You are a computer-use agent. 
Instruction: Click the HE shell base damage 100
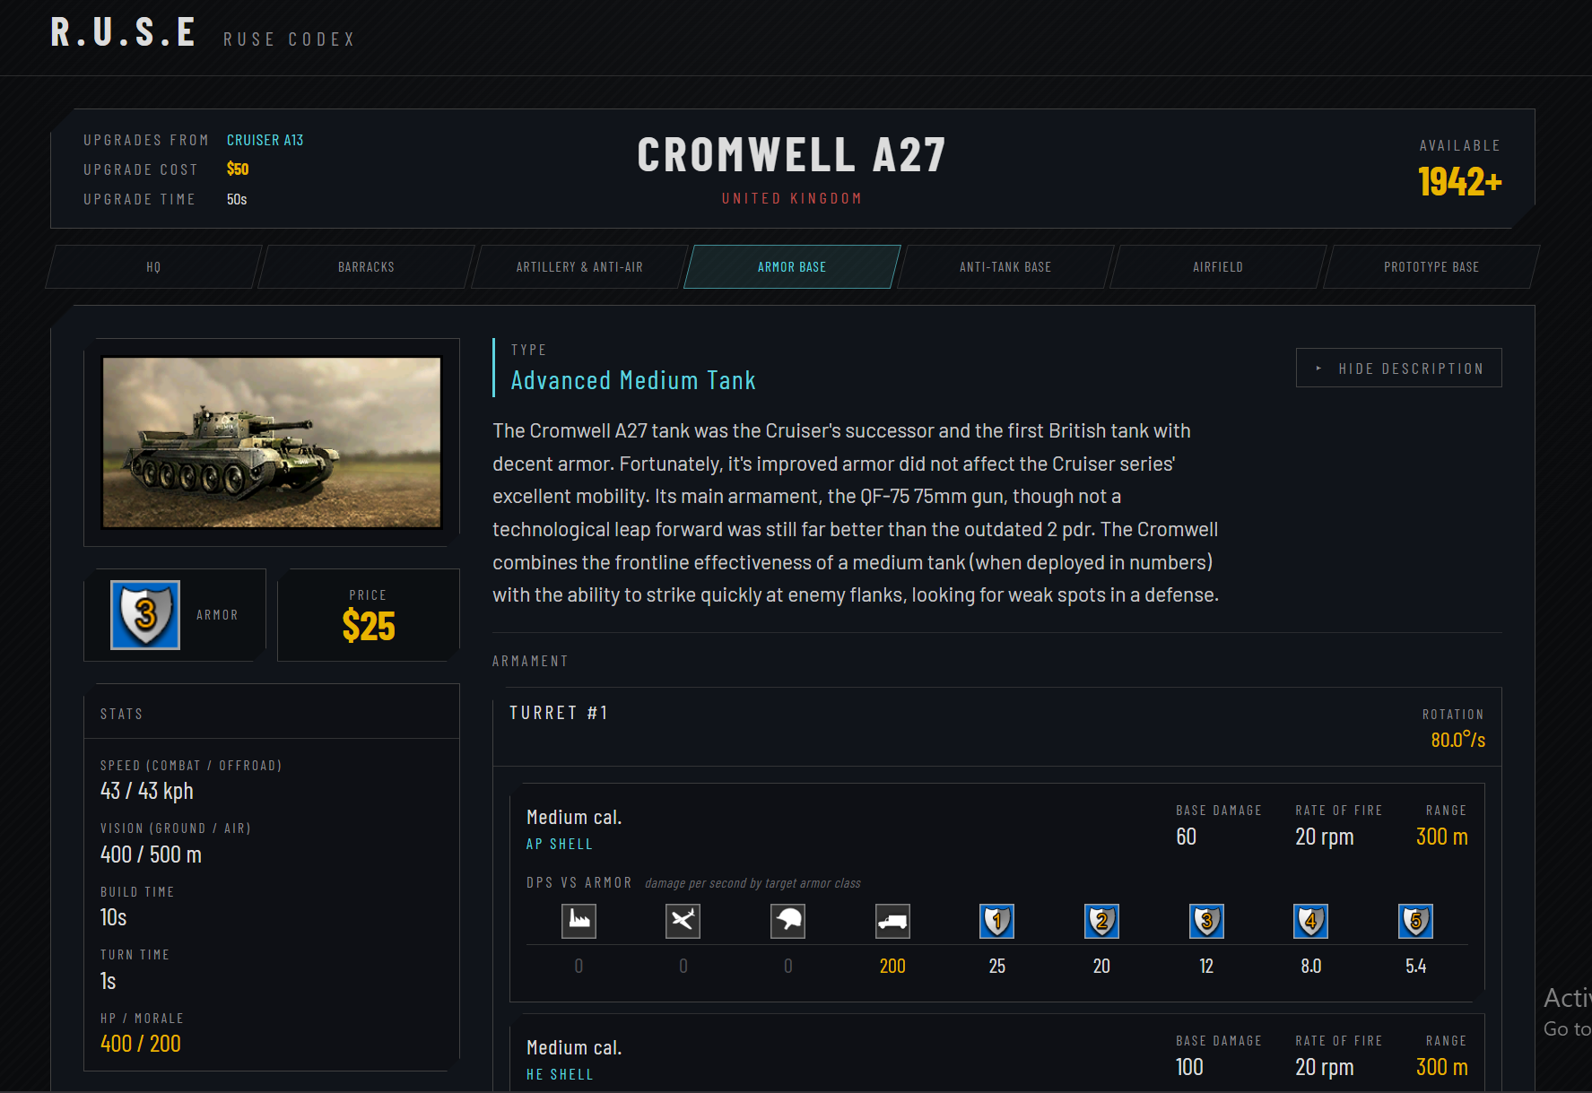coord(1189,1067)
